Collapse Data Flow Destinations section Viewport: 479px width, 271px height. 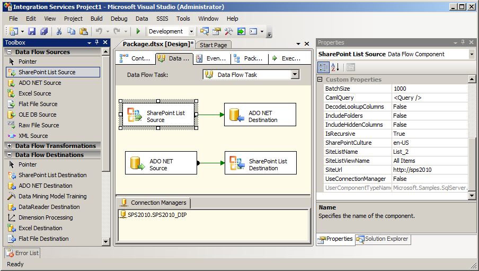point(9,155)
